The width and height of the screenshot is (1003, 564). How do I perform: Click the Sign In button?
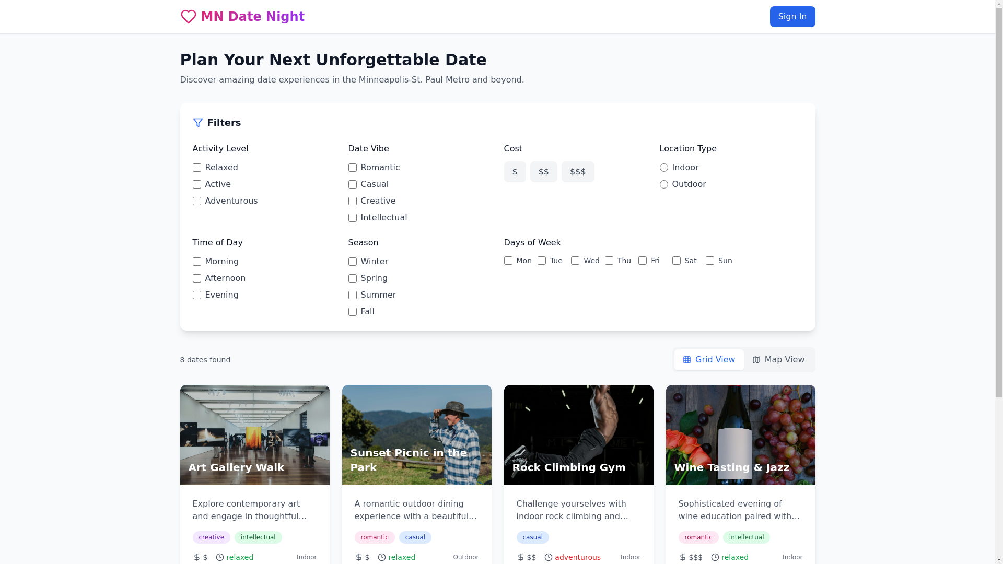tap(792, 17)
